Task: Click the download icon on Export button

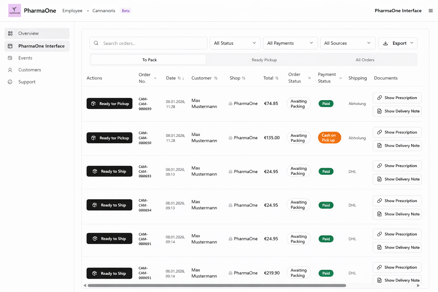Action: click(x=386, y=43)
